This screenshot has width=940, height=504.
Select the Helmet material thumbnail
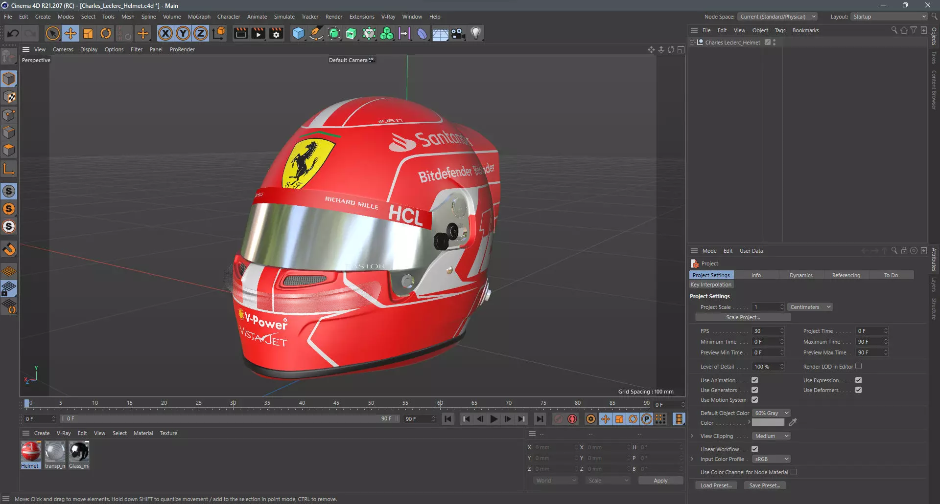point(30,452)
